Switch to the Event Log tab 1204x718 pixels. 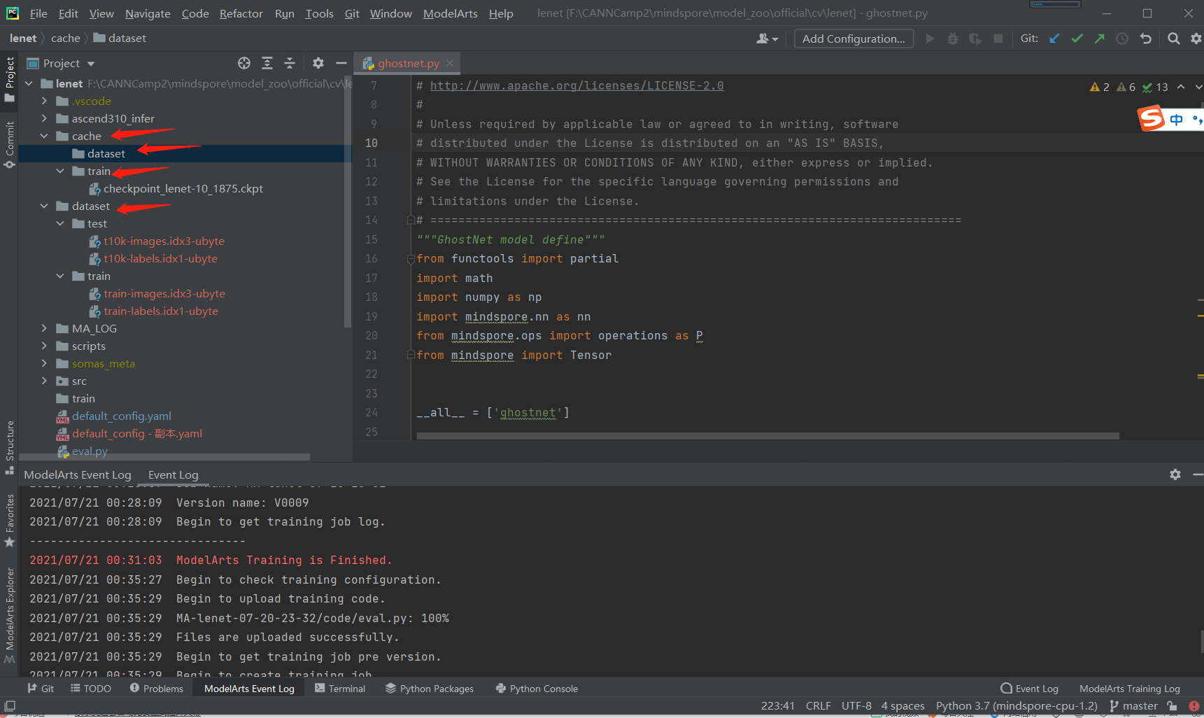173,474
